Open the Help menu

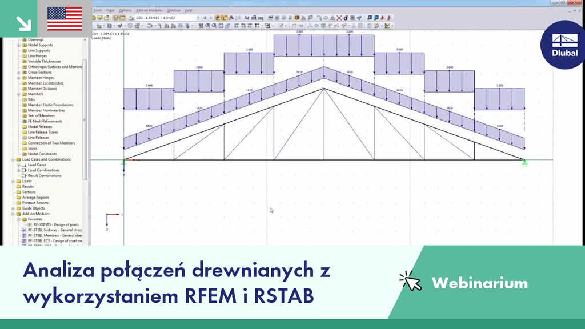click(x=189, y=10)
